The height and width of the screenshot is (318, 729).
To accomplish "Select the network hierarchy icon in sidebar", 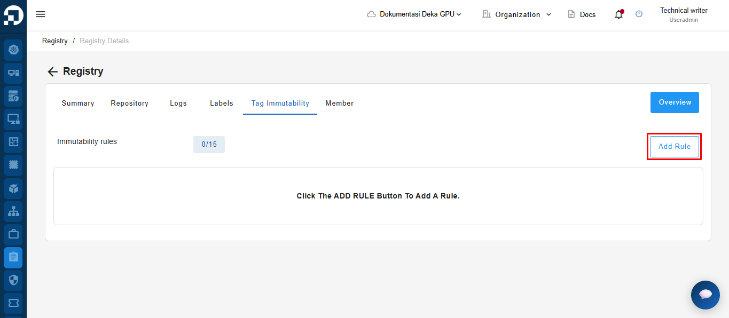I will (13, 211).
